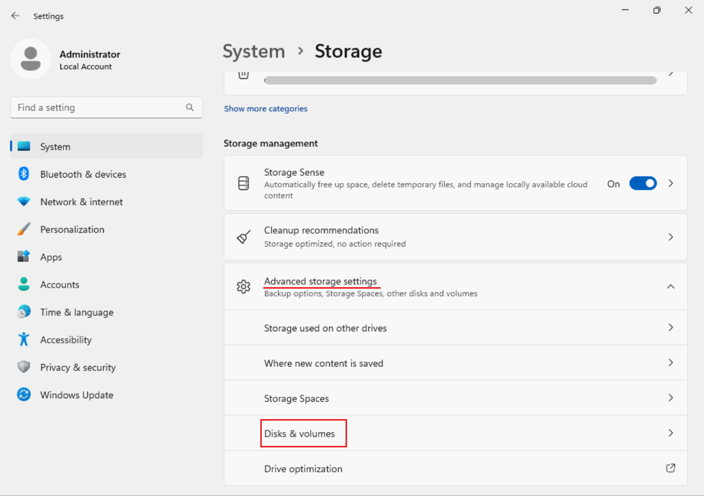The height and width of the screenshot is (496, 704).
Task: Click the Accessibility figure icon
Action: [x=24, y=339]
